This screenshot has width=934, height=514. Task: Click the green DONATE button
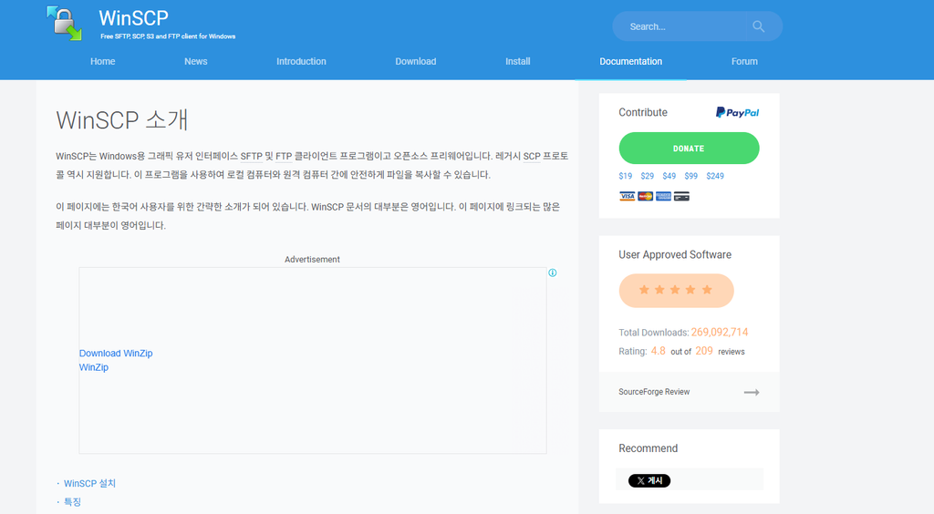[x=689, y=149]
